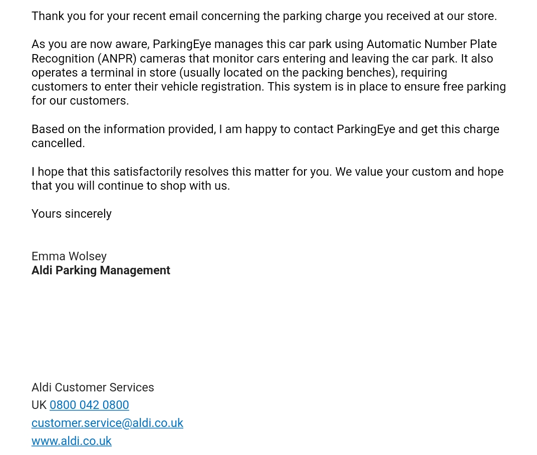This screenshot has width=537, height=455.
Task: Click the word cancelled
Action: 58,143
